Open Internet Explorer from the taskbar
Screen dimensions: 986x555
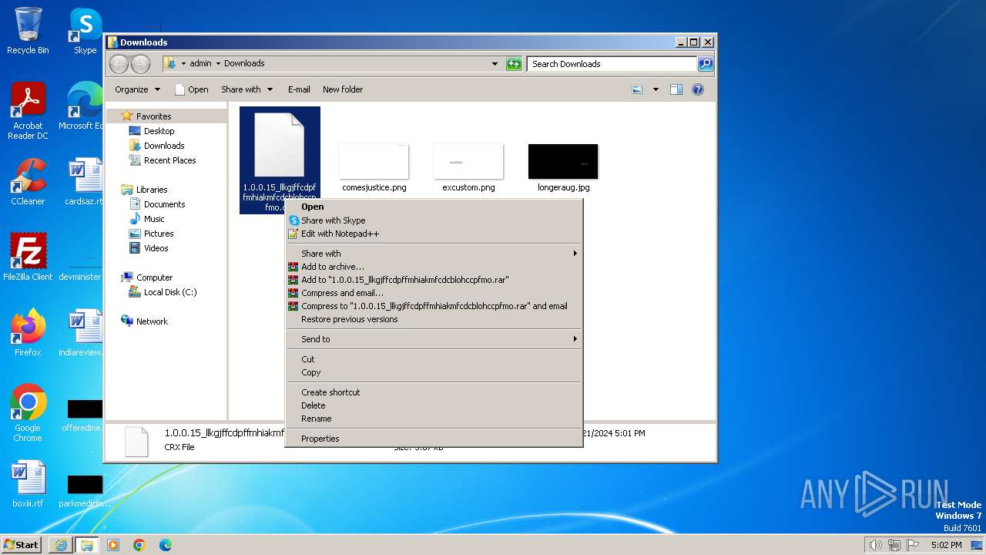61,545
